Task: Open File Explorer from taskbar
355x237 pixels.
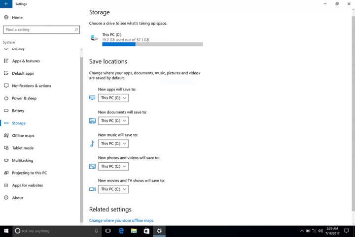Action: coord(134,231)
